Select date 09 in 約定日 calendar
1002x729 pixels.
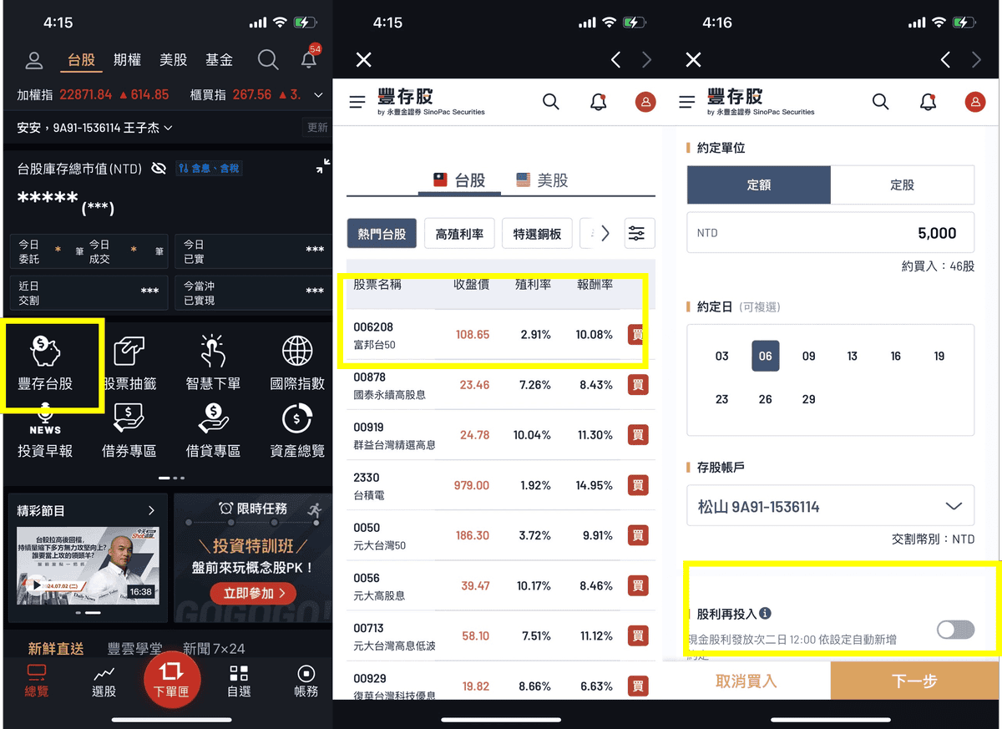tap(809, 356)
